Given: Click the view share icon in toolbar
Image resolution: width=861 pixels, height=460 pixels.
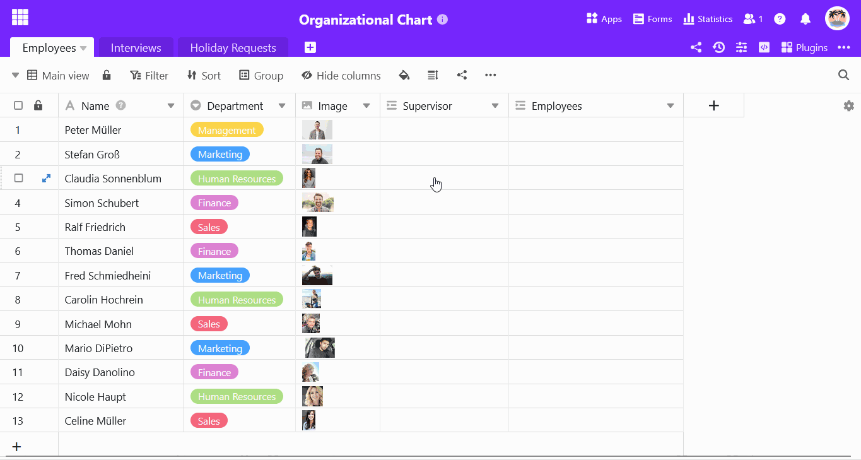Looking at the screenshot, I should tap(462, 76).
